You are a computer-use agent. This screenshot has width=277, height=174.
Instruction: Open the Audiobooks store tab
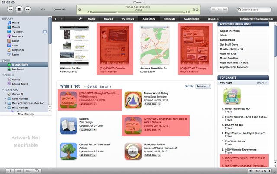pyautogui.click(x=191, y=19)
